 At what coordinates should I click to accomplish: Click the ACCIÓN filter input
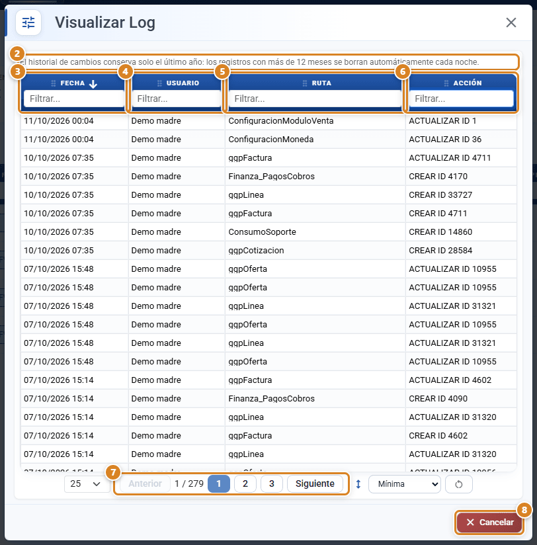[x=461, y=99]
